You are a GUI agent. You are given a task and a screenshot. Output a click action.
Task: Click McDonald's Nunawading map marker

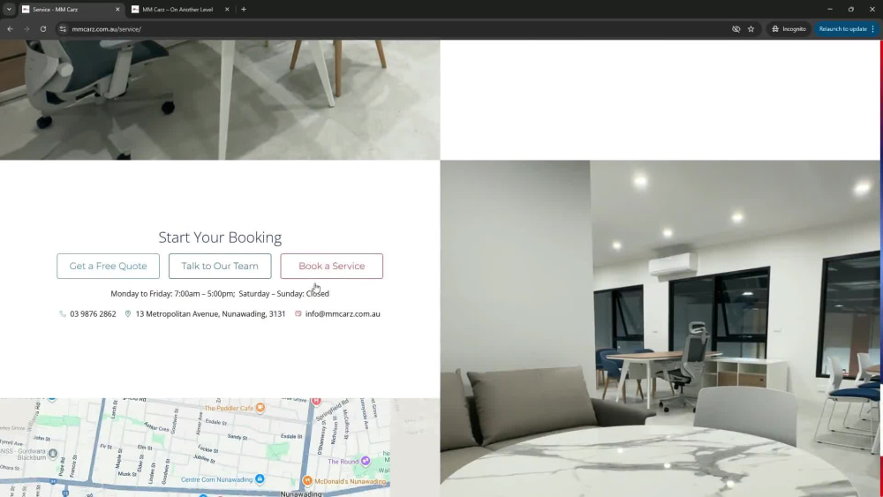[x=307, y=481]
